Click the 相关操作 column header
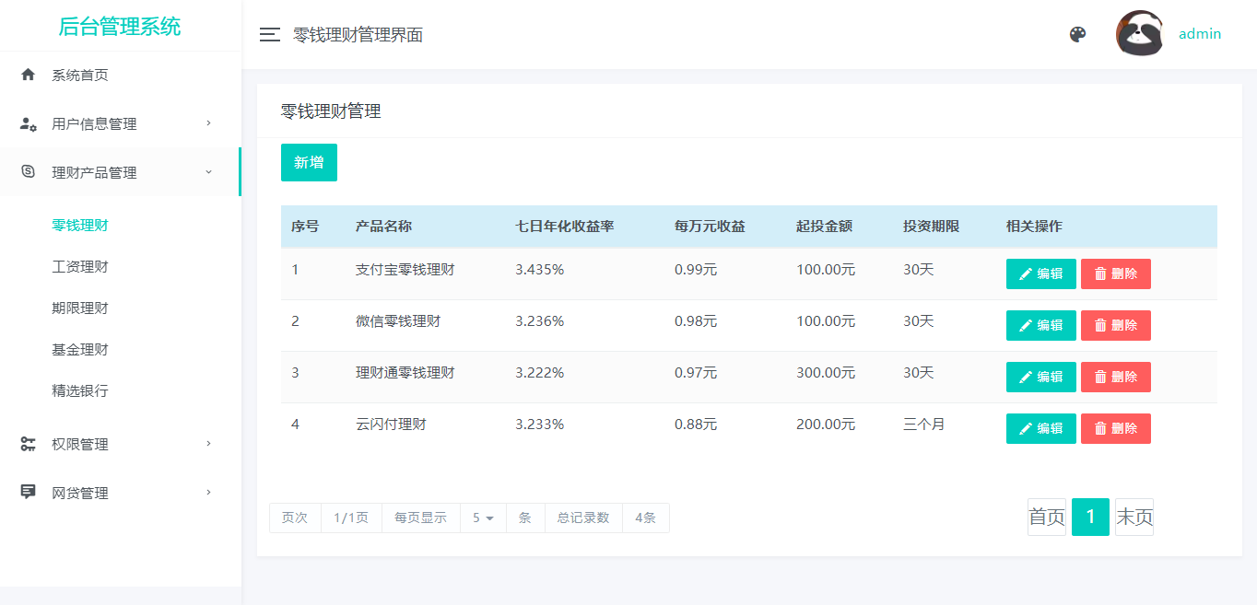Viewport: 1257px width, 605px height. (x=1034, y=227)
